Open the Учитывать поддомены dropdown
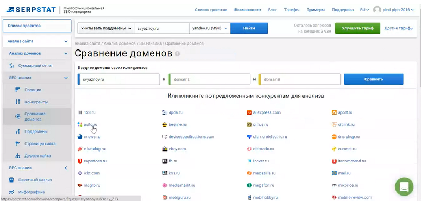The height and width of the screenshot is (201, 421). pos(106,28)
